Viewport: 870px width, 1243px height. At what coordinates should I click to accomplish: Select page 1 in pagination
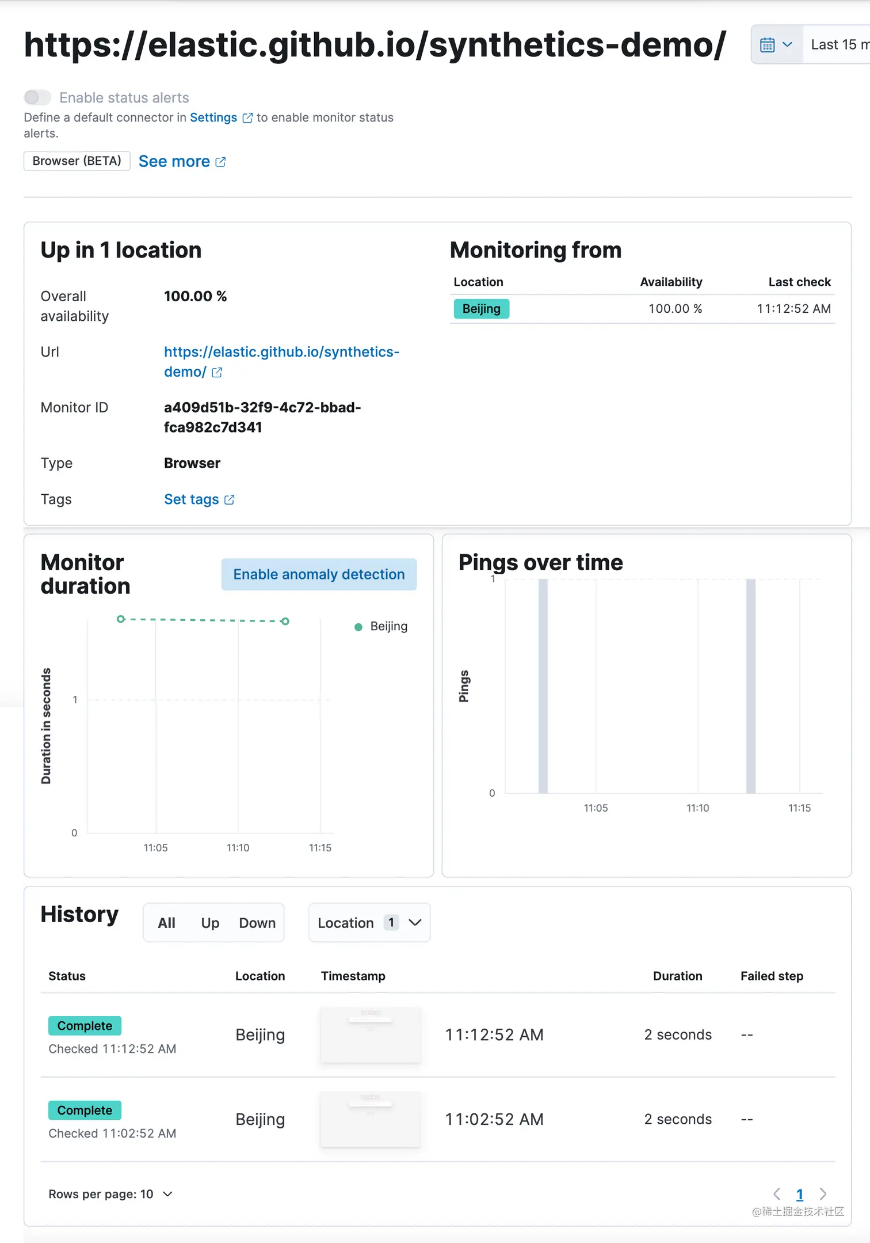(800, 1195)
